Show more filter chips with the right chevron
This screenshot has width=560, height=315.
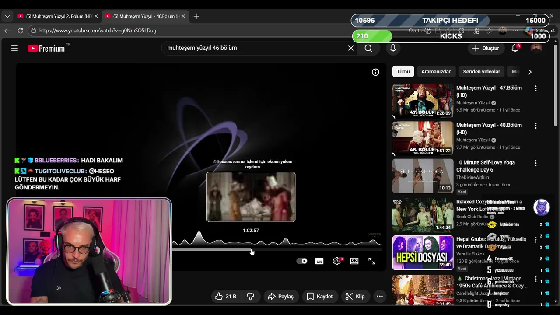pyautogui.click(x=530, y=72)
